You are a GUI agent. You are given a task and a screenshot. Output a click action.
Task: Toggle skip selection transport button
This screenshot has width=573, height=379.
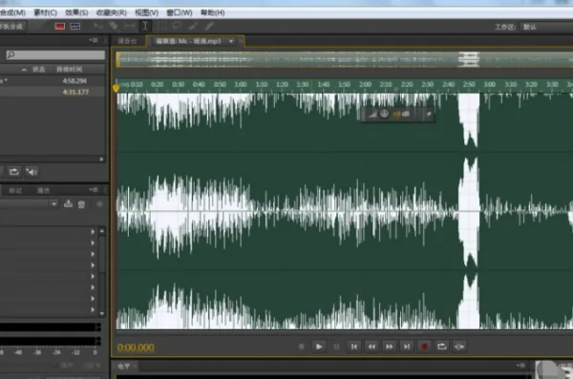[x=459, y=347]
